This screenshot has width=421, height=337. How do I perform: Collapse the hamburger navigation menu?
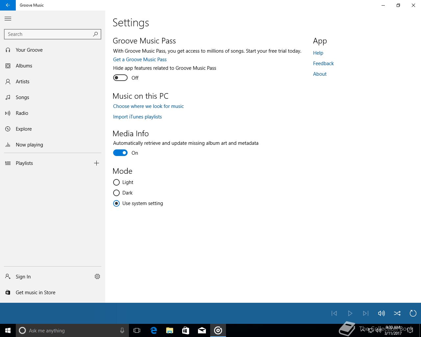click(x=8, y=19)
